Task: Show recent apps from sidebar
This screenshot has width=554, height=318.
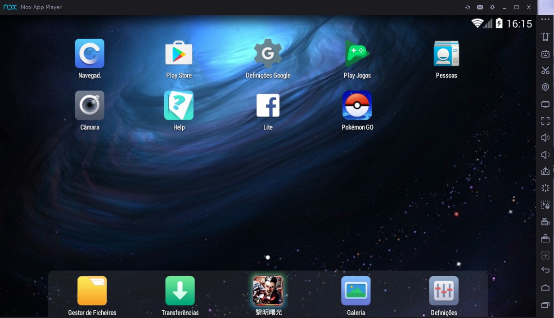Action: [x=545, y=305]
